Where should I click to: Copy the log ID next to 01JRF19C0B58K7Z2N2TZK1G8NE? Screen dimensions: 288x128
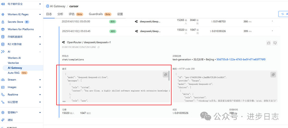point(98,47)
